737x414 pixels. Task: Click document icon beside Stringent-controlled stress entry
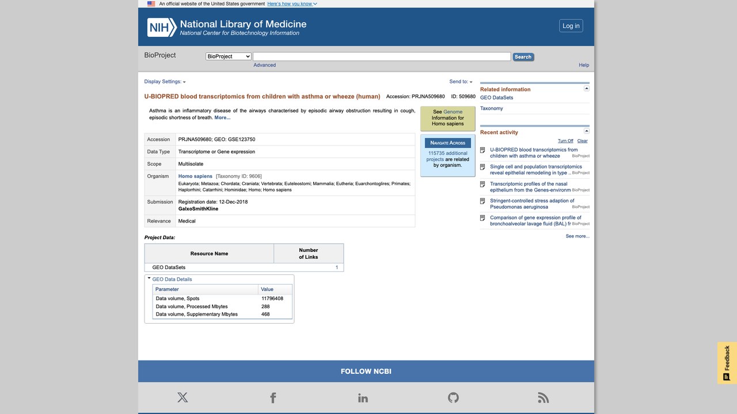tap(483, 201)
